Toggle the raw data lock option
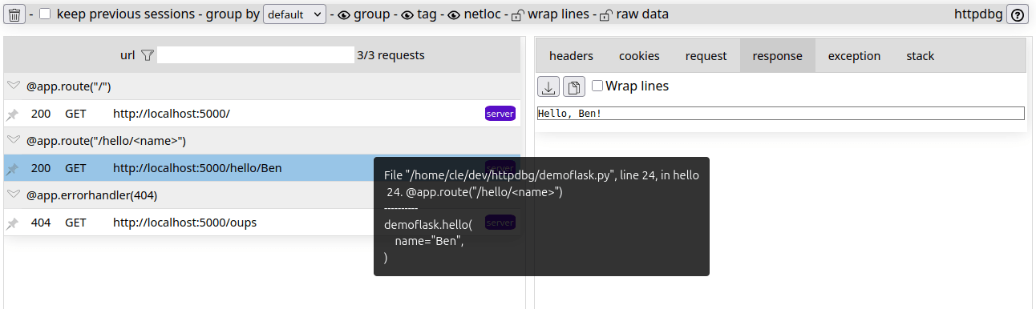 coord(607,14)
